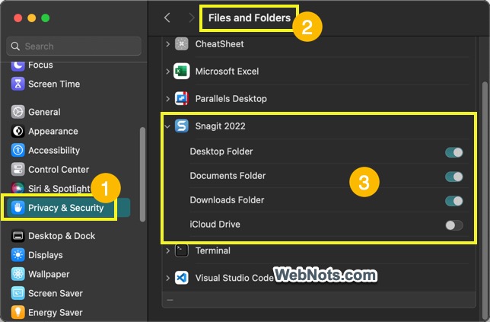Viewport: 490px width, 322px height.
Task: Click the Control Center icon
Action: point(17,170)
